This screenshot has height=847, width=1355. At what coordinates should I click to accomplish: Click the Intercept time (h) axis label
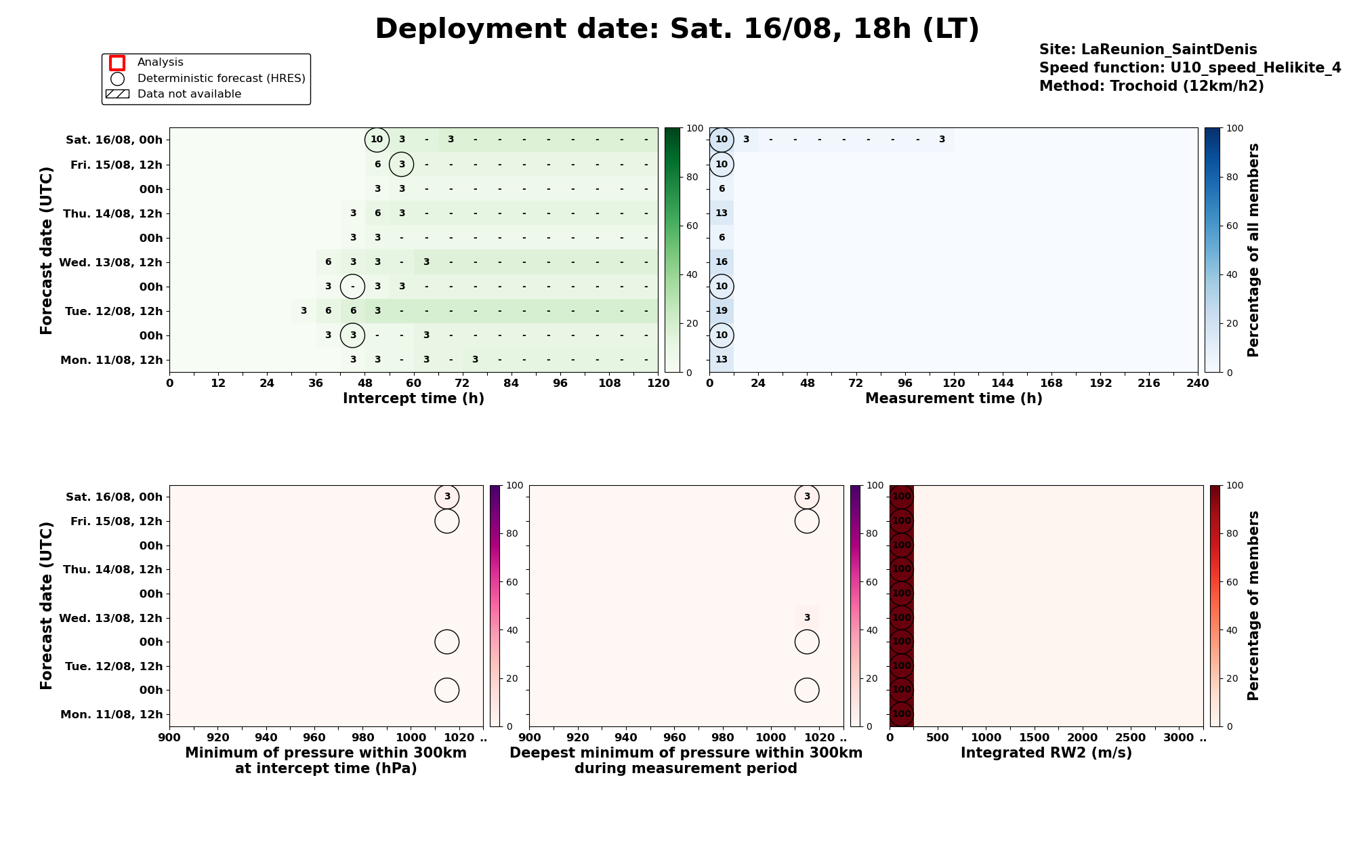pyautogui.click(x=413, y=398)
